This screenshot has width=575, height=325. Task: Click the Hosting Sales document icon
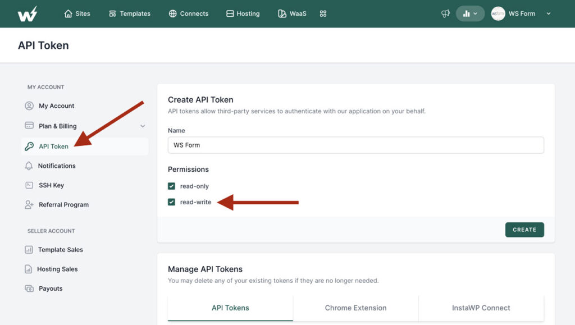coord(28,269)
